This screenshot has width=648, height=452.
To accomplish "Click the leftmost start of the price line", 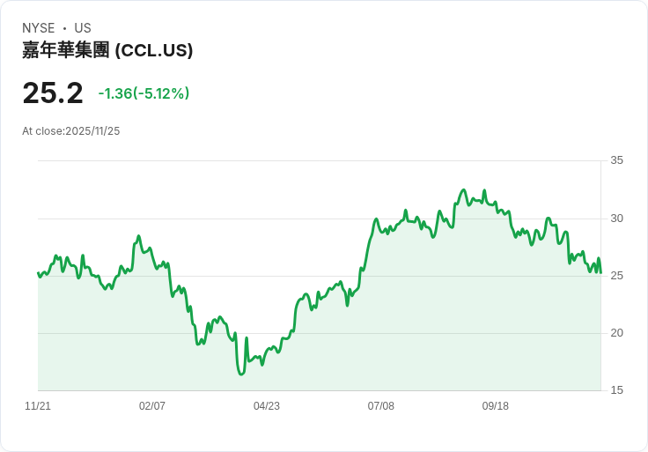I will pyautogui.click(x=38, y=273).
